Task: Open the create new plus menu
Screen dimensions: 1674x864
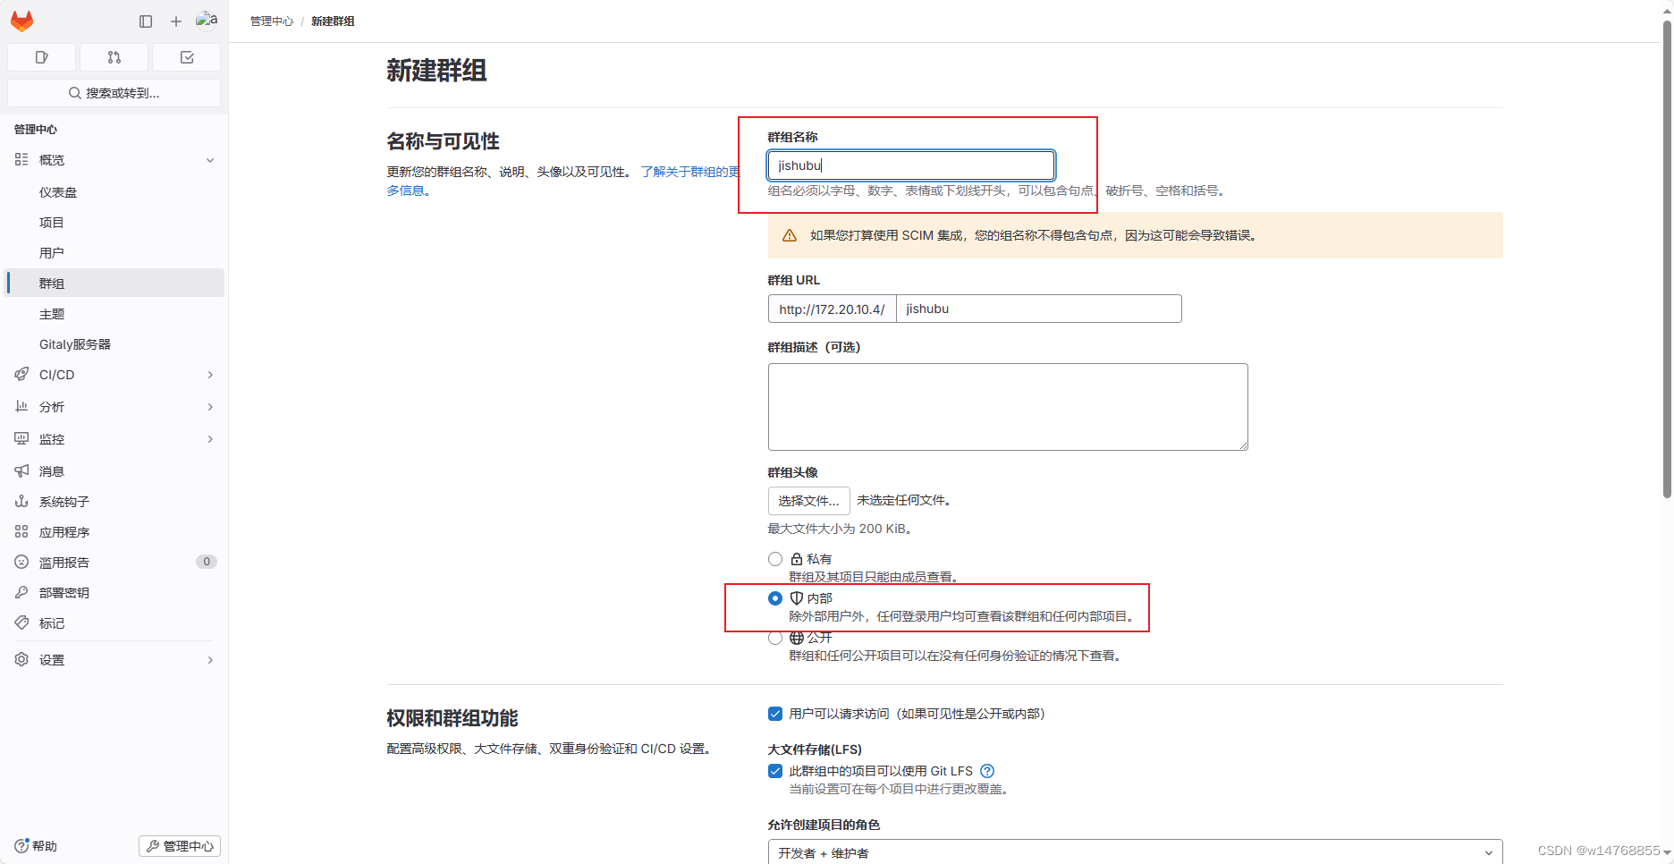Action: (x=176, y=21)
